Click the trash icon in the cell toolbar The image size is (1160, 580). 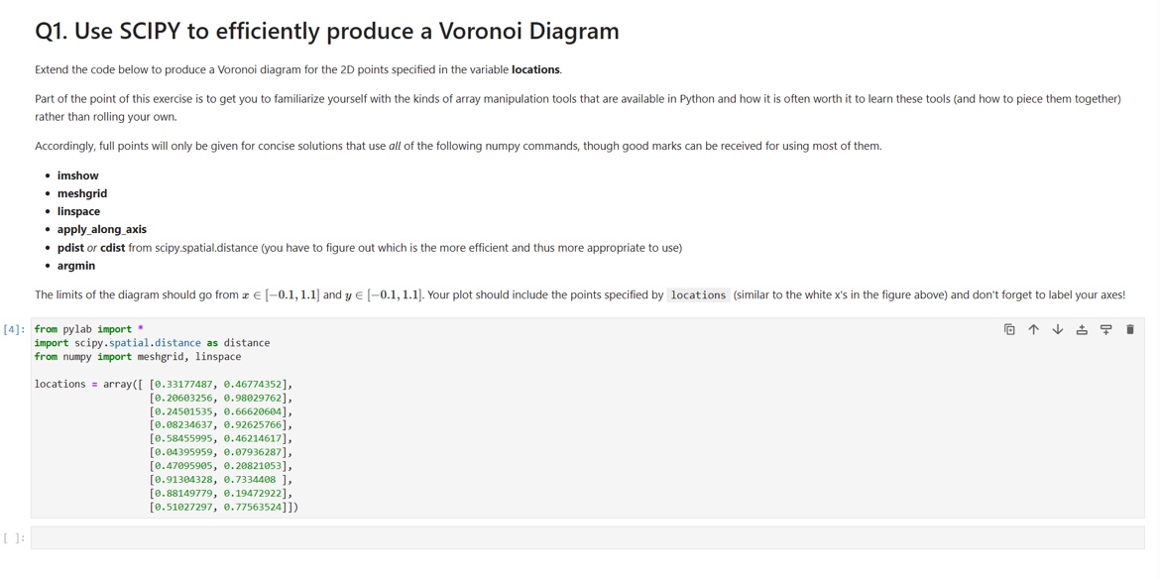[1130, 329]
